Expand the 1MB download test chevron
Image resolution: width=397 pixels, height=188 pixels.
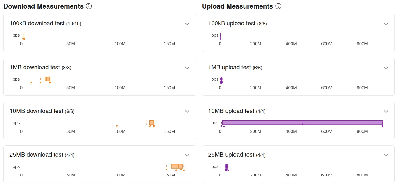pos(187,68)
